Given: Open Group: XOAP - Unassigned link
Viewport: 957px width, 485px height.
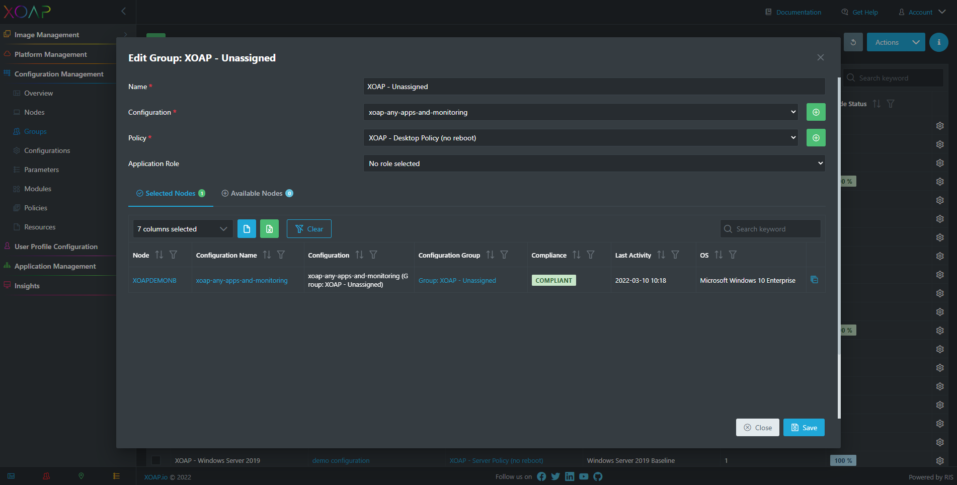Looking at the screenshot, I should pyautogui.click(x=457, y=281).
